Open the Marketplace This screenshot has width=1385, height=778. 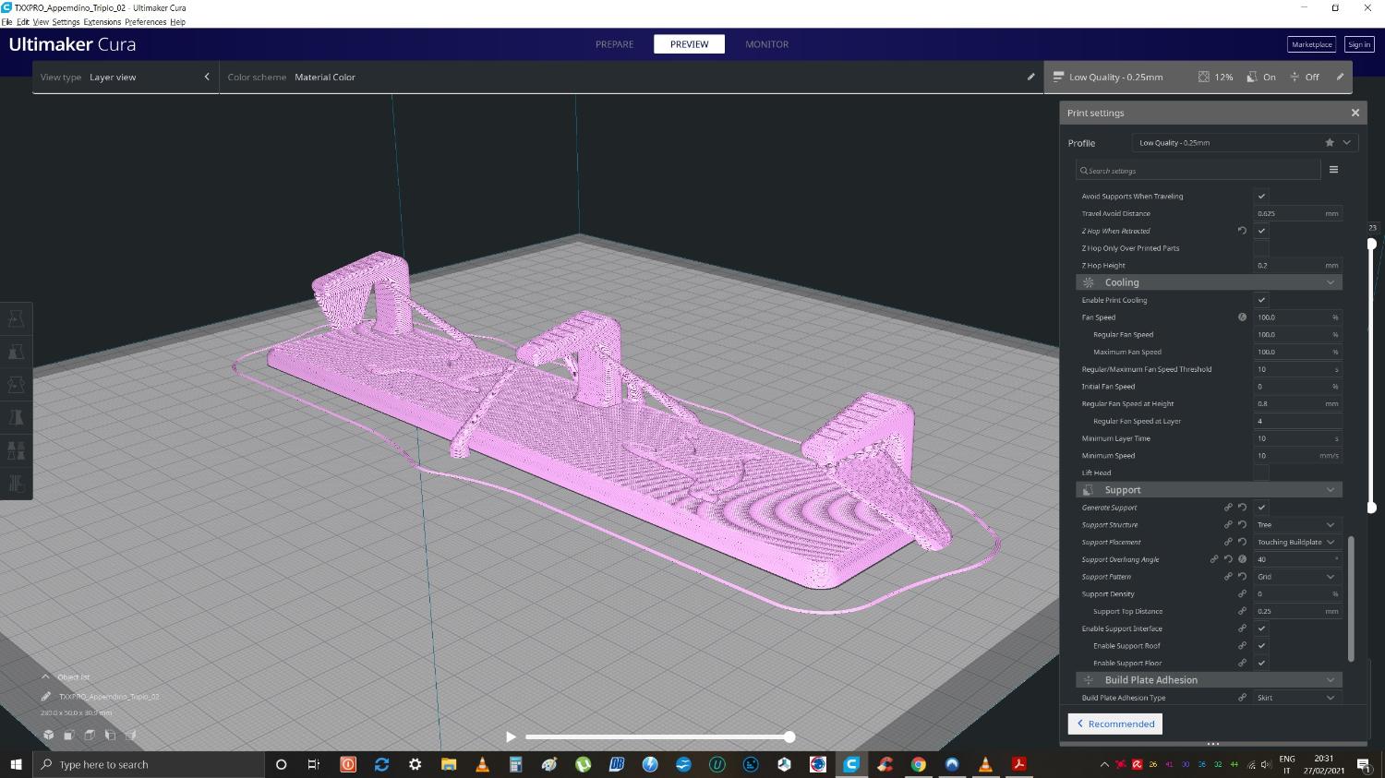(1311, 44)
